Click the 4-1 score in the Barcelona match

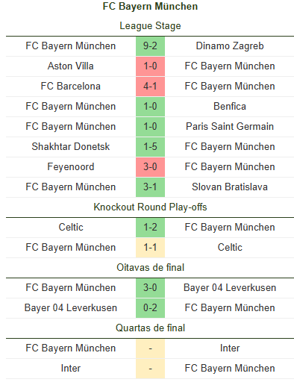[x=150, y=87]
